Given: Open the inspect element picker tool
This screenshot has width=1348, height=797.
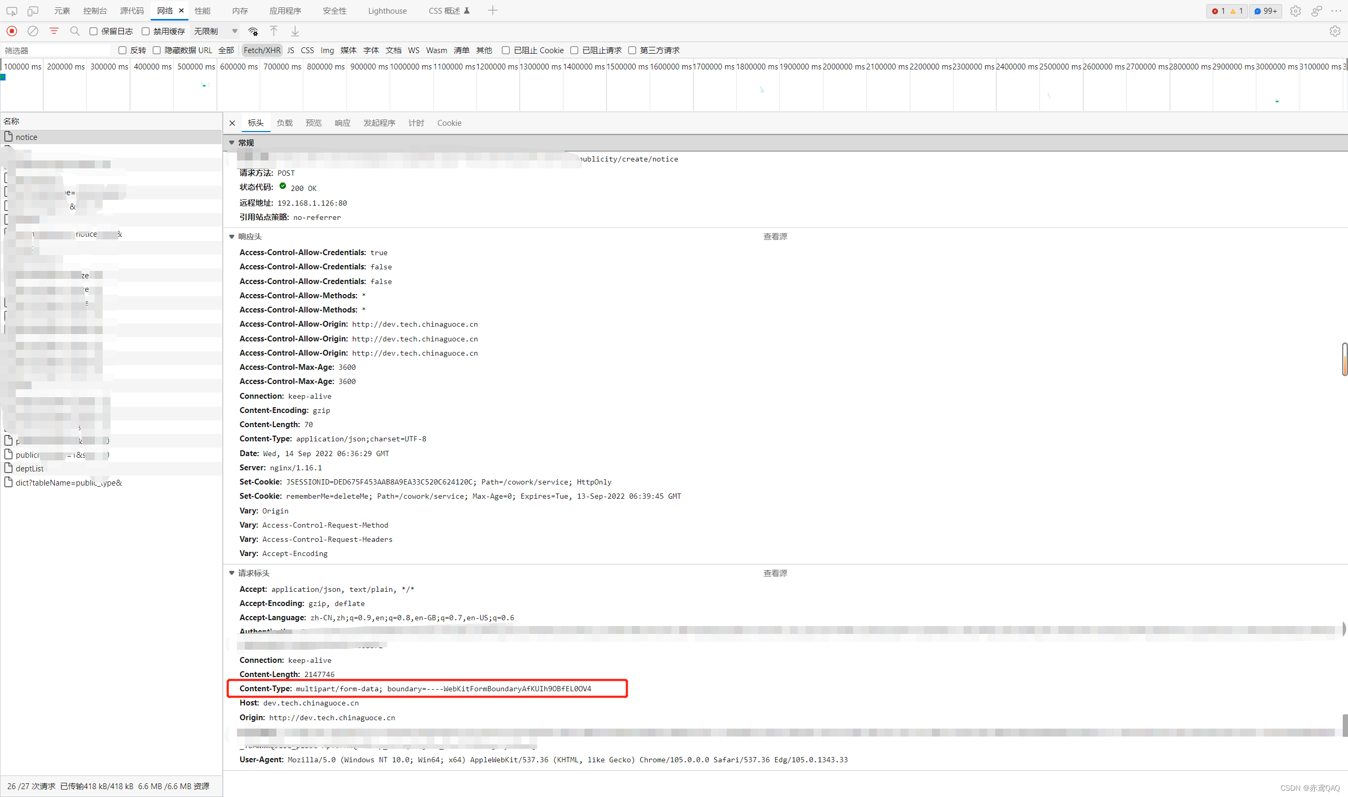Looking at the screenshot, I should point(11,11).
